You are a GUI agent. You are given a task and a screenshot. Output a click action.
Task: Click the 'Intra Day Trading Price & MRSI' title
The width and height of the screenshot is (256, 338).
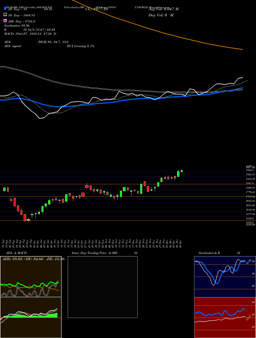pyautogui.click(x=104, y=253)
